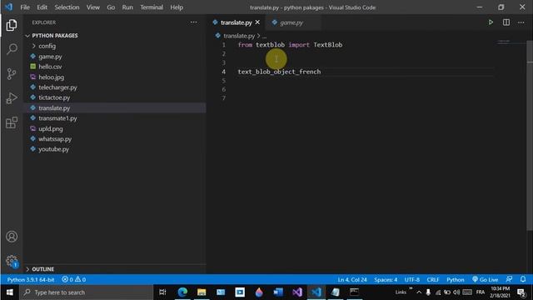Viewport: 533px width, 300px height.
Task: Click translate.py in the breadcrumb
Action: 239,36
